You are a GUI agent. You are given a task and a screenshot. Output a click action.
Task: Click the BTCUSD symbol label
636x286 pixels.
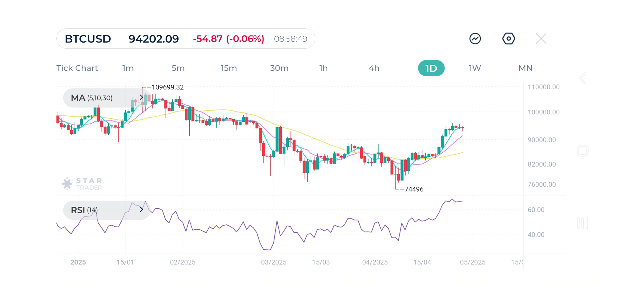88,39
